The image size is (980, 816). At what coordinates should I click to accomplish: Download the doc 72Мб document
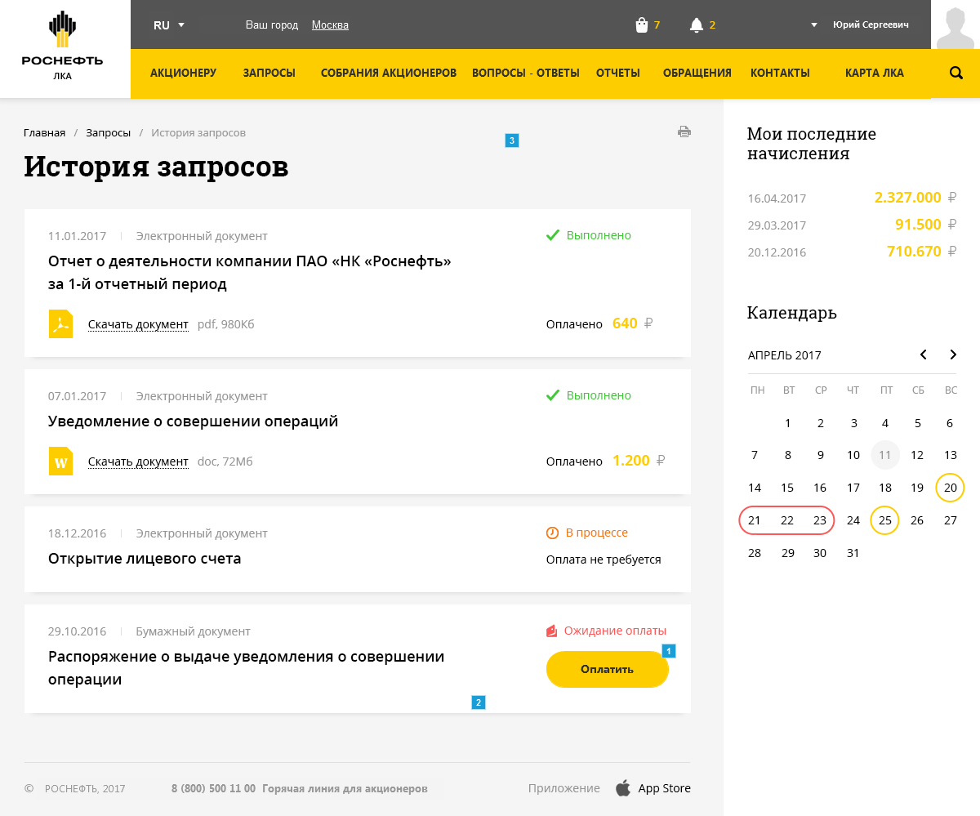[138, 462]
